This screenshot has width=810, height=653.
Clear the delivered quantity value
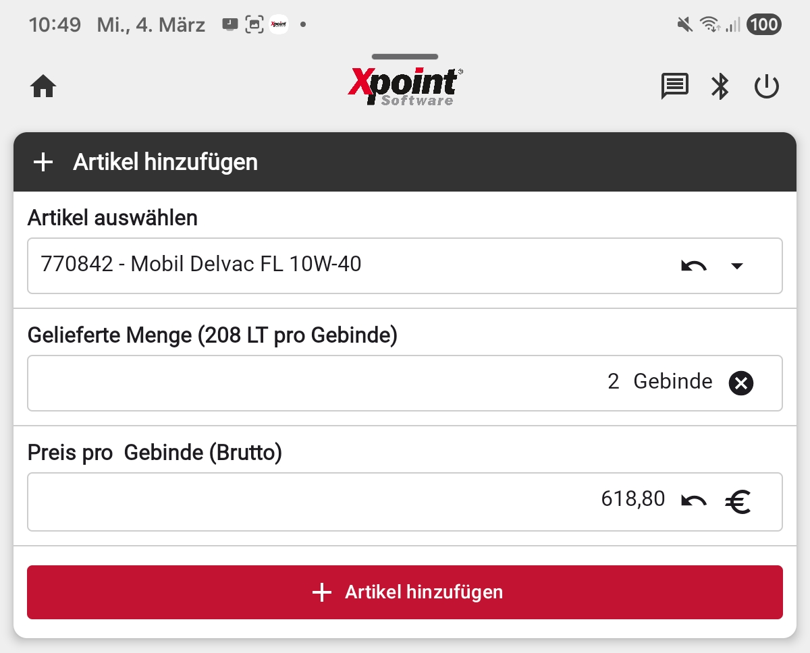tap(740, 383)
